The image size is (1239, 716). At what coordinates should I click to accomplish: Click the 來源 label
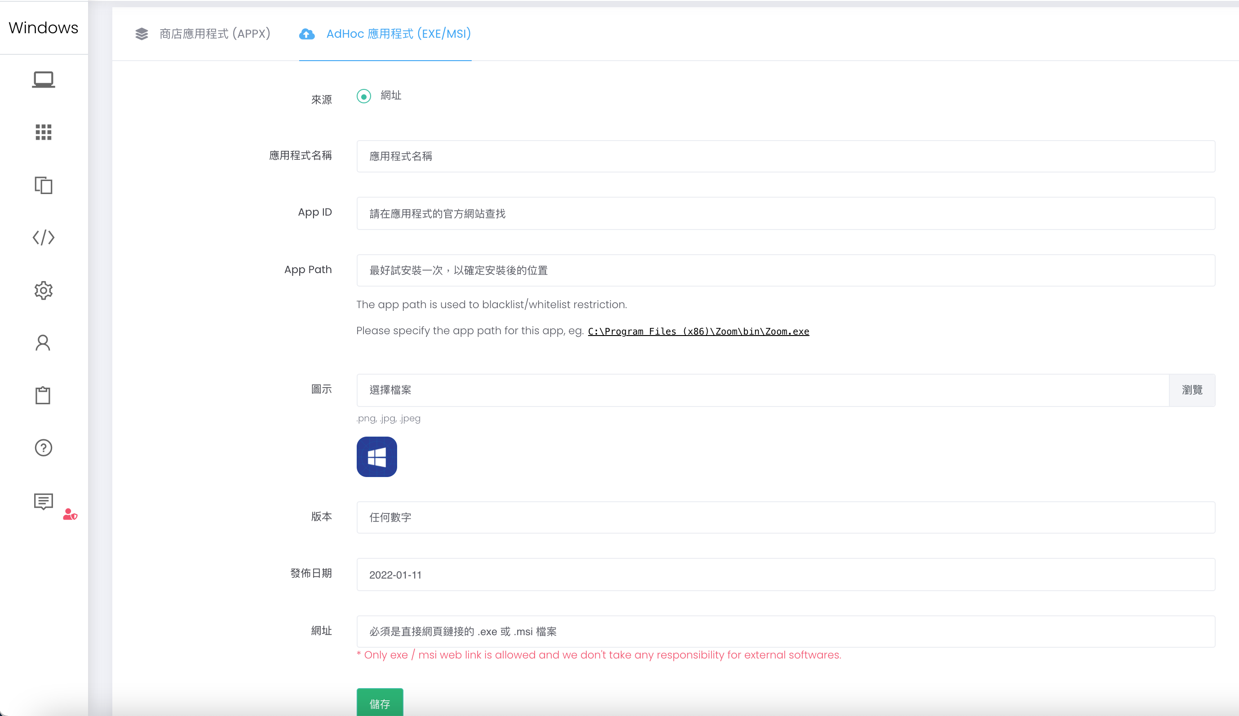tap(322, 100)
